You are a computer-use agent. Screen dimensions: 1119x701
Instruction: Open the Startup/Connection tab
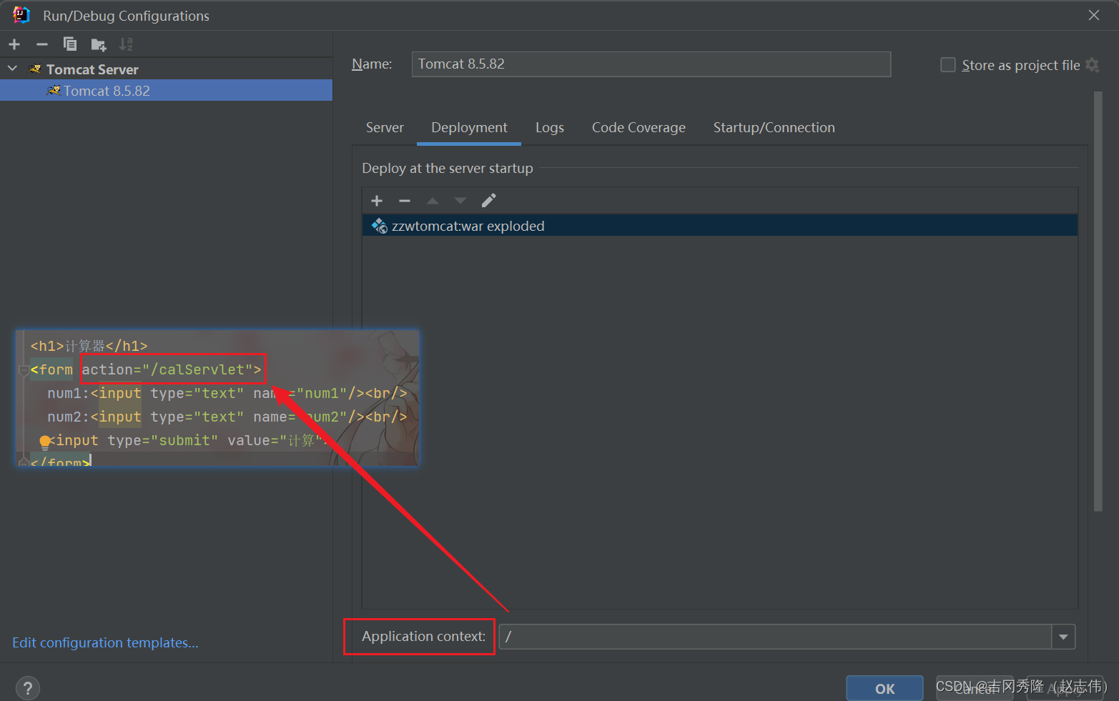coord(774,127)
